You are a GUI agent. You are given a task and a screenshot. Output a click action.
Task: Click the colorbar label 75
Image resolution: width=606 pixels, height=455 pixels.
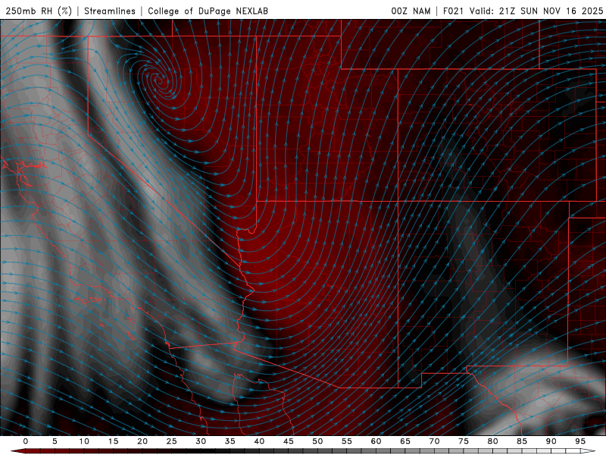tap(464, 441)
